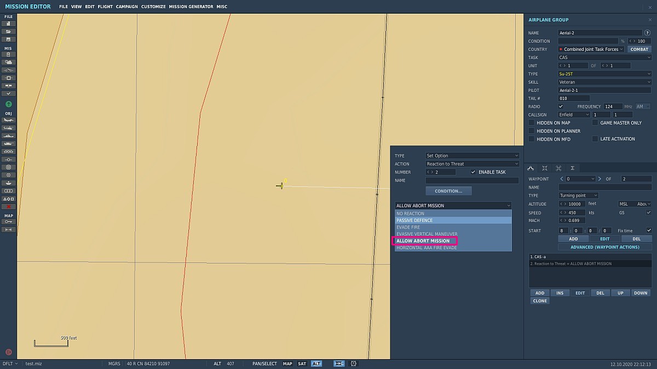Select the distance ruler tool

(x=8, y=230)
